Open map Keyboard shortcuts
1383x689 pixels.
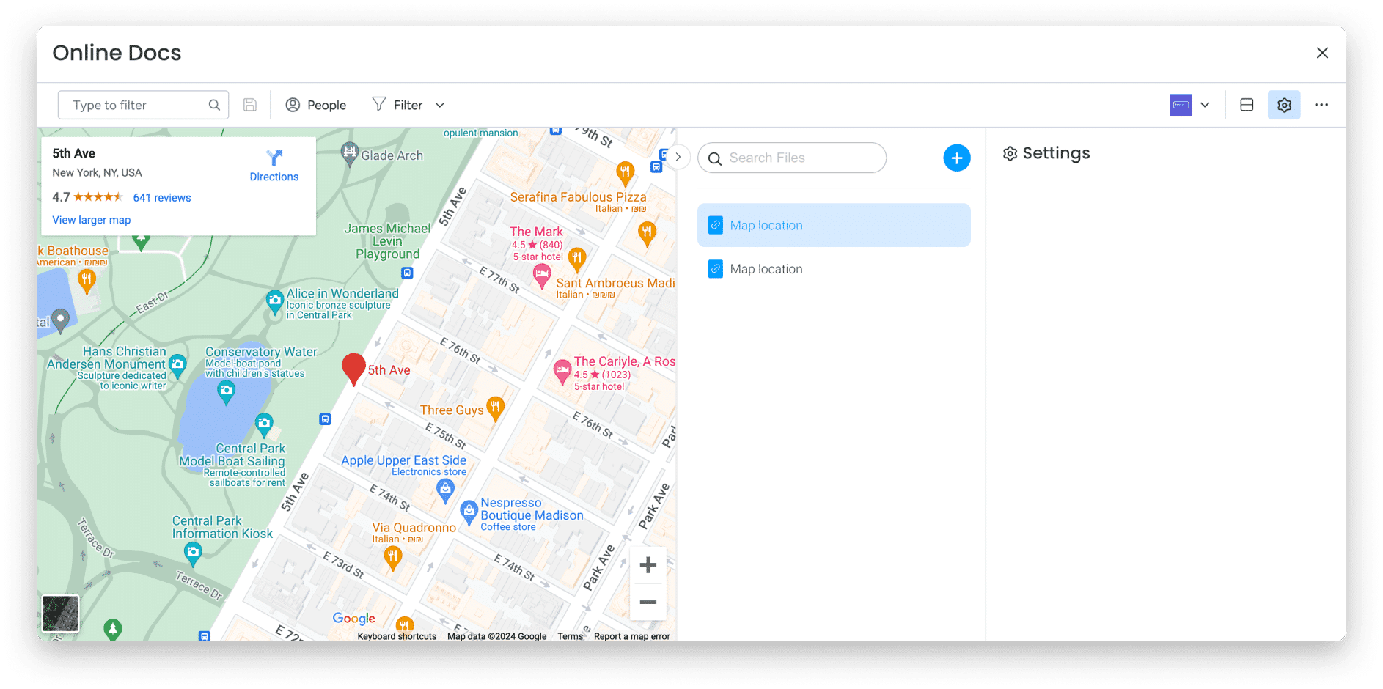click(397, 636)
